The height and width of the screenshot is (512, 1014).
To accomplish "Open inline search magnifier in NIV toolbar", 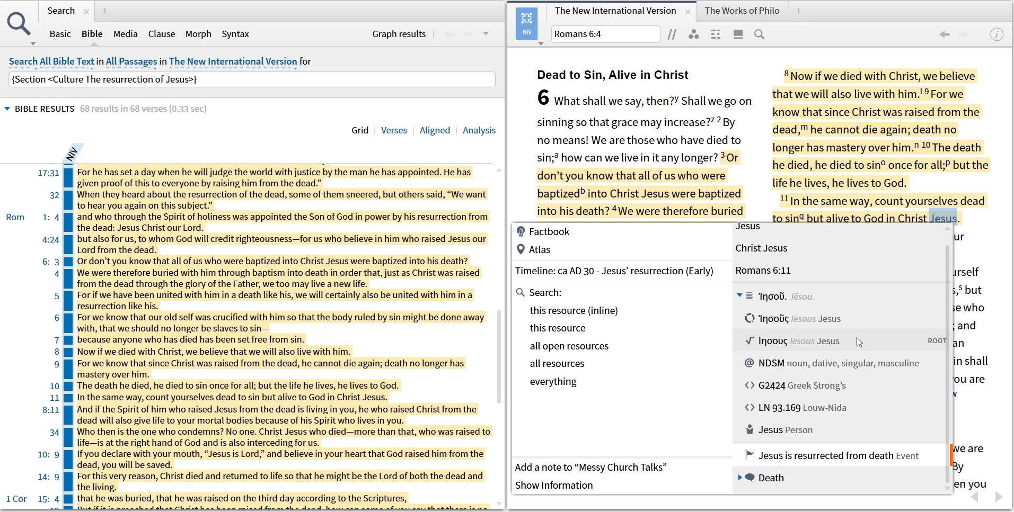I will pyautogui.click(x=760, y=34).
